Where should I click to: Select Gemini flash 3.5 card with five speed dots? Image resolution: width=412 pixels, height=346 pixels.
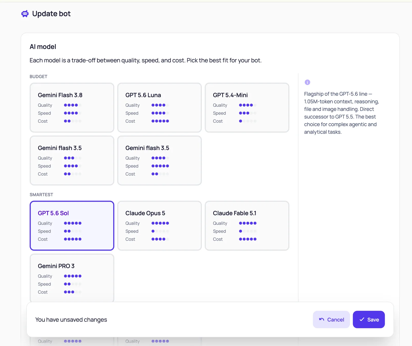[159, 160]
